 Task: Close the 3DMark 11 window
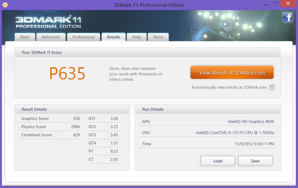(x=288, y=4)
